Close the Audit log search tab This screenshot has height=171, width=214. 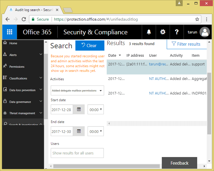click(x=57, y=10)
